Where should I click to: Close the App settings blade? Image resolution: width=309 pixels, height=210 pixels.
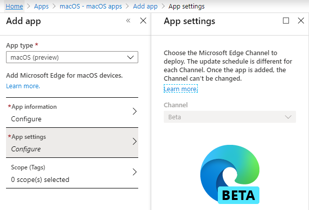tap(301, 21)
